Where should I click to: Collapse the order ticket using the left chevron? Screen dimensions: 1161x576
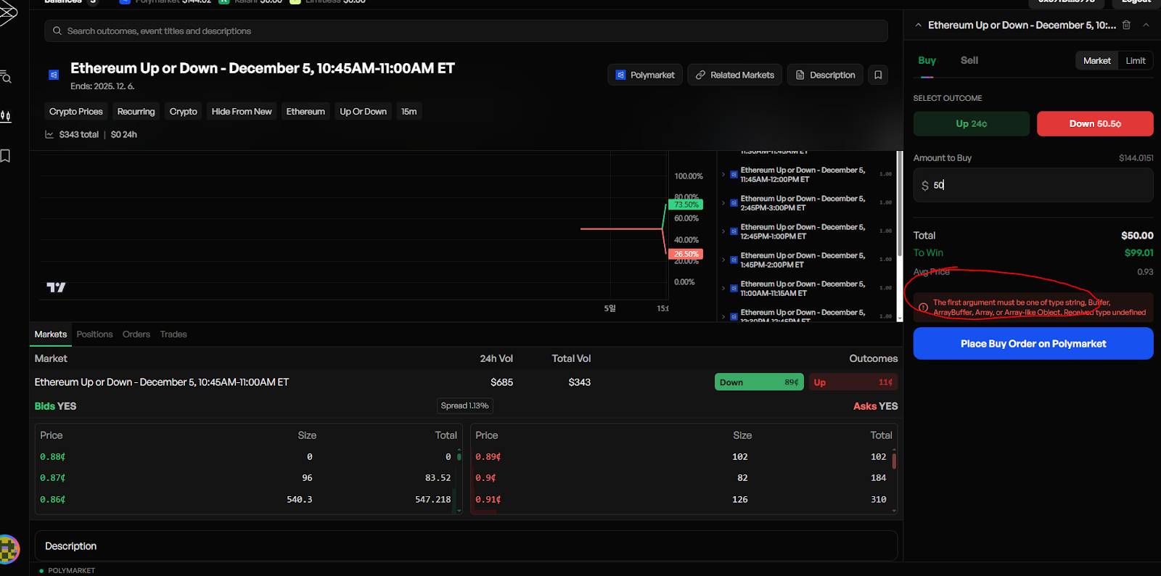pos(918,25)
